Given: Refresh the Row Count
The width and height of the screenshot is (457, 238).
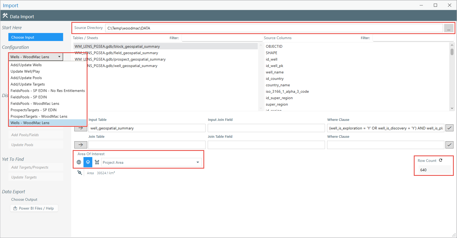Looking at the screenshot, I should (x=441, y=160).
